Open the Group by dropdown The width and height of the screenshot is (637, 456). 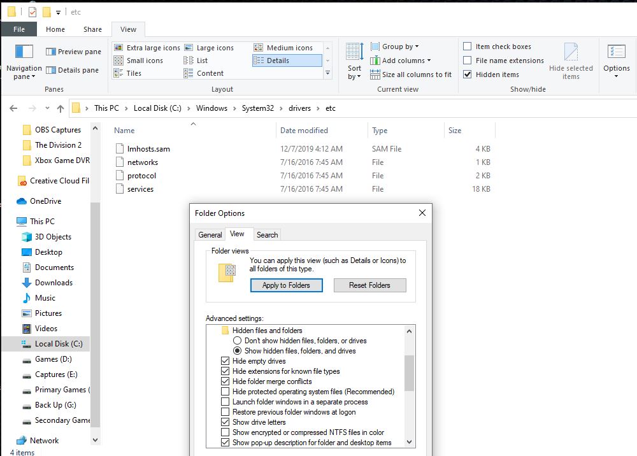396,46
